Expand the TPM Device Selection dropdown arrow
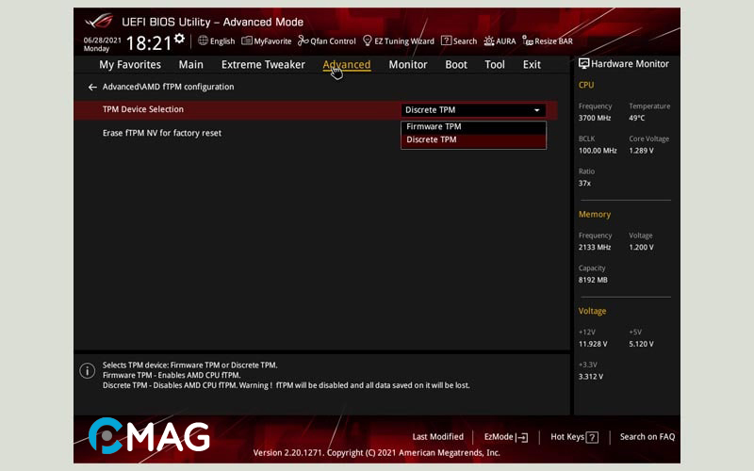This screenshot has height=471, width=754. tap(536, 110)
